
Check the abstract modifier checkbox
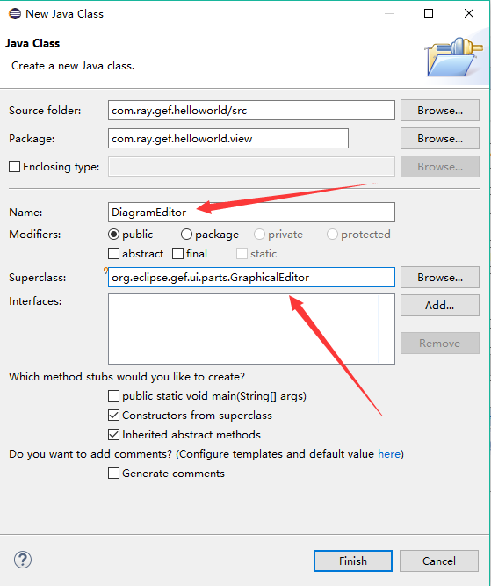(x=113, y=253)
